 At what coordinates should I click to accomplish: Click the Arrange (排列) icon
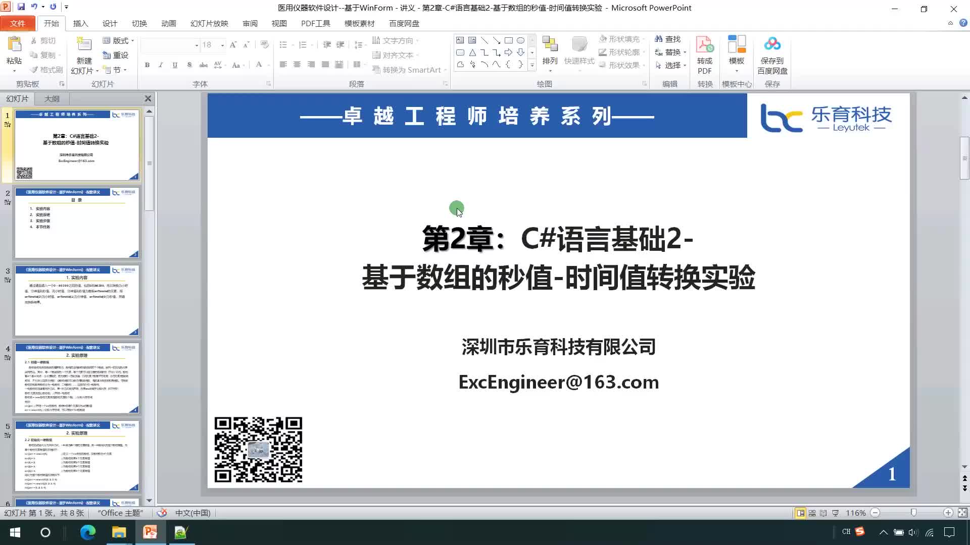[x=550, y=44]
